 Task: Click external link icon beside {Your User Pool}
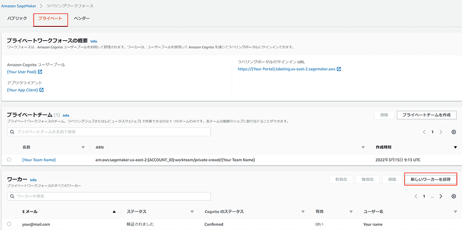[40, 72]
